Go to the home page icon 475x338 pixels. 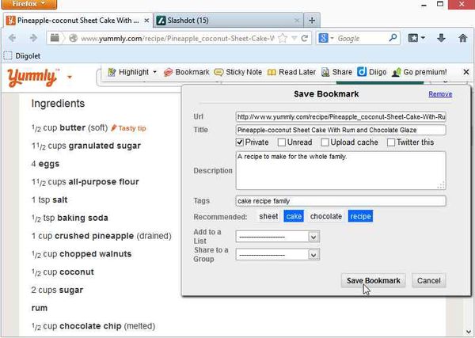(463, 38)
